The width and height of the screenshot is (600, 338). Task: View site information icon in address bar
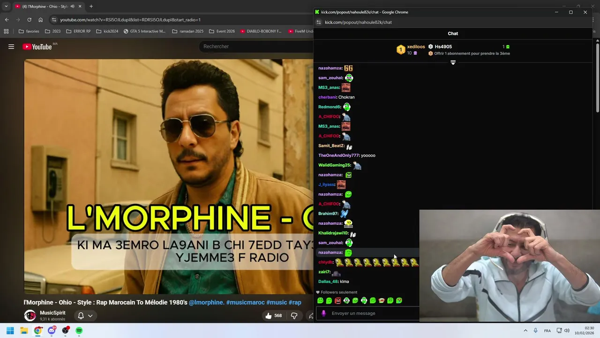(x=54, y=20)
